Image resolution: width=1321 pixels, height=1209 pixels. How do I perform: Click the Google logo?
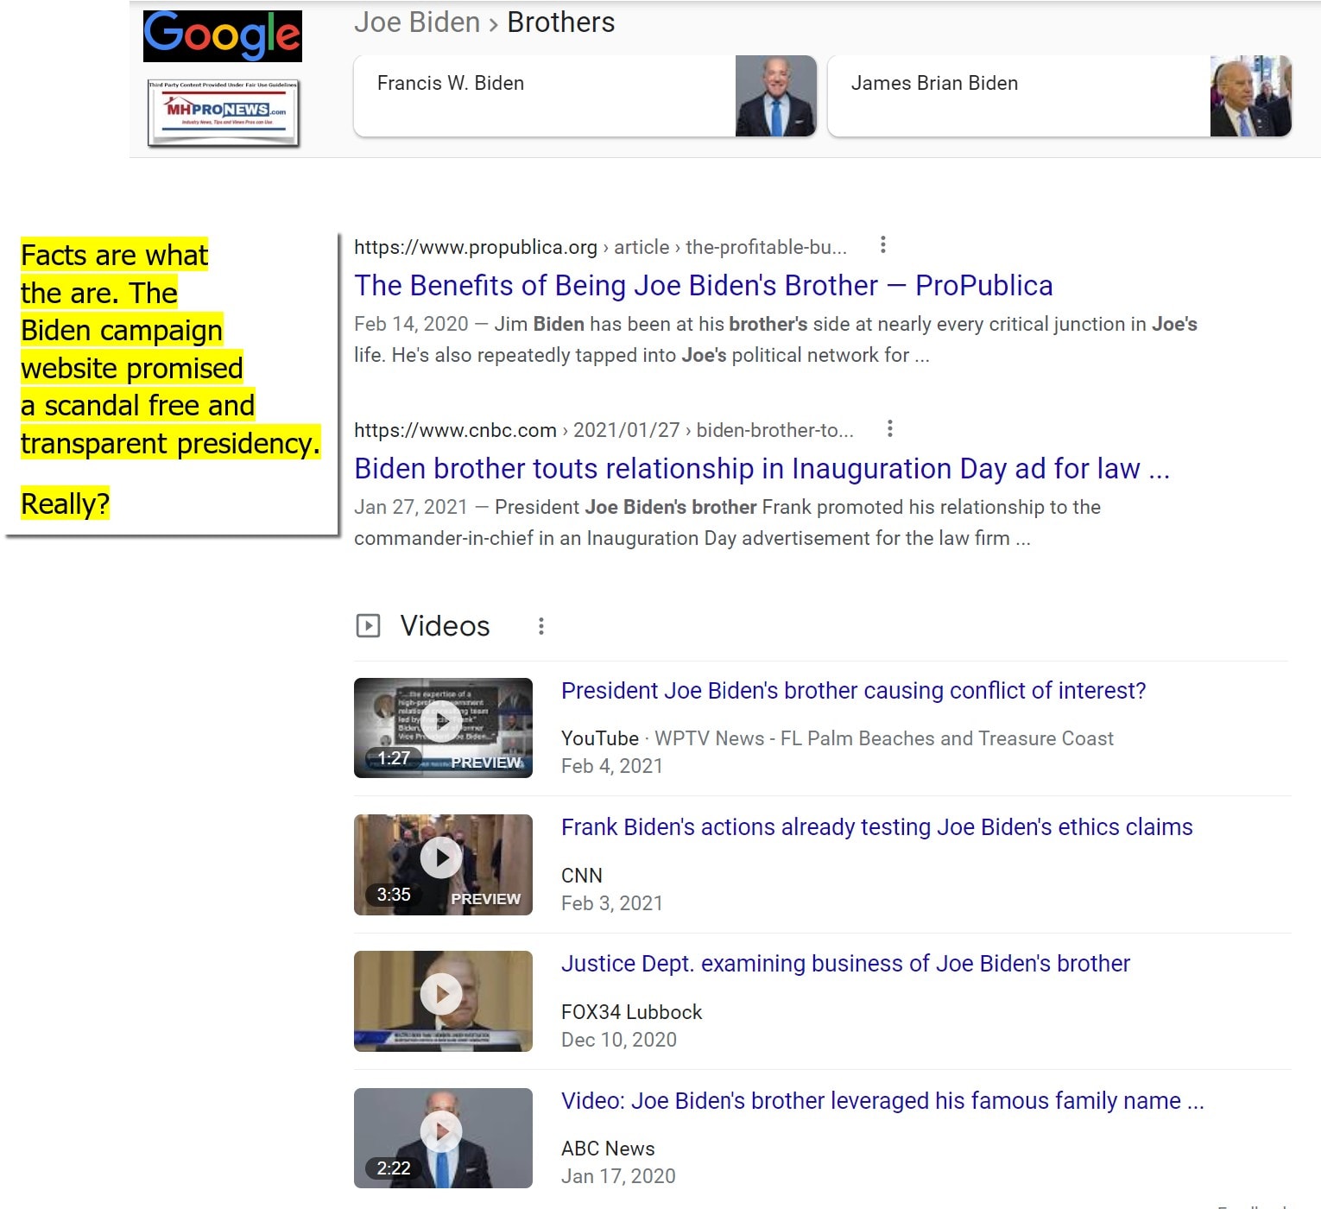coord(222,36)
